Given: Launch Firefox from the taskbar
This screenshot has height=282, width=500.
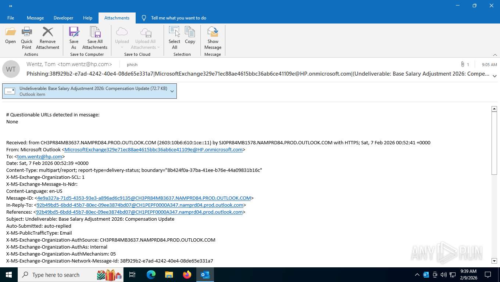Looking at the screenshot, I should (x=187, y=275).
